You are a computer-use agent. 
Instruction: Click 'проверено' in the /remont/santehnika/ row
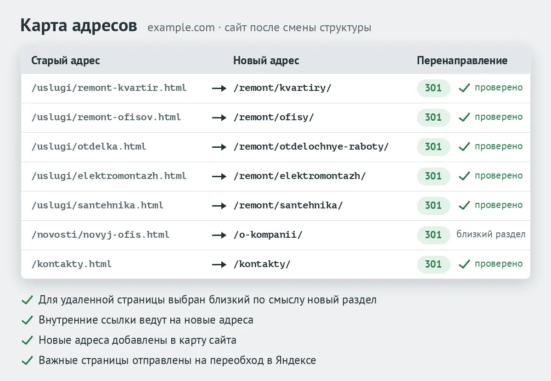[499, 205]
